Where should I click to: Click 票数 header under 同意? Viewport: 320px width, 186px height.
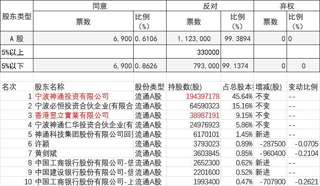(x=83, y=21)
